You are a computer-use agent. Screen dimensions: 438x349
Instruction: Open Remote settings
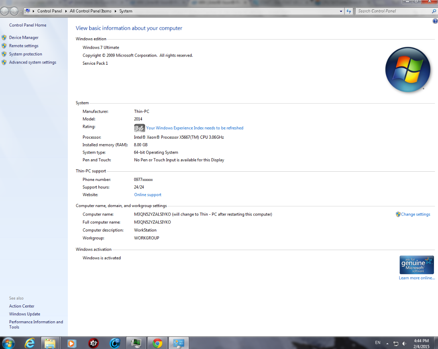click(x=24, y=46)
